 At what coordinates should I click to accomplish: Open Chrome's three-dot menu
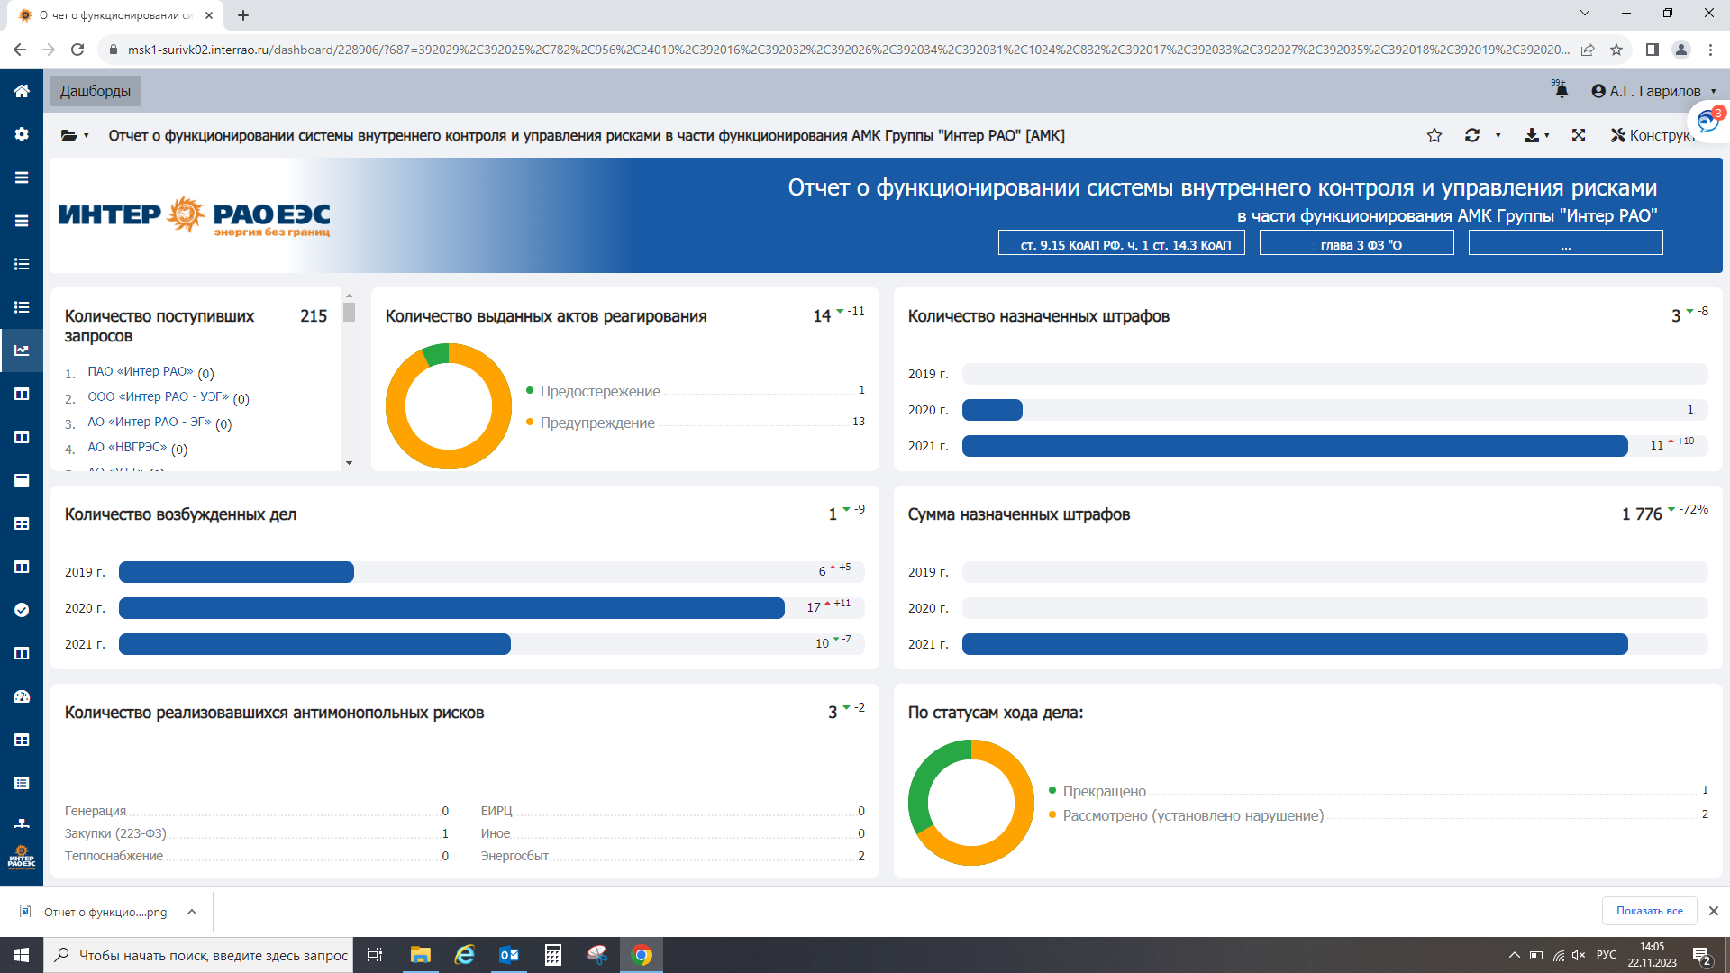click(1710, 50)
